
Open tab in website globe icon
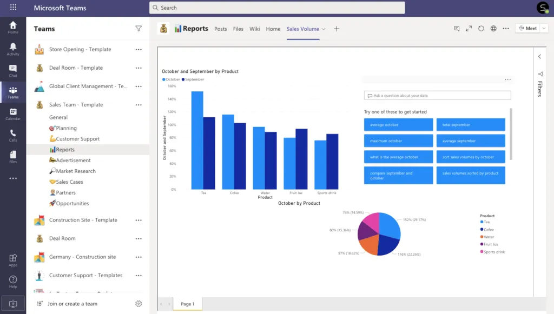point(493,29)
